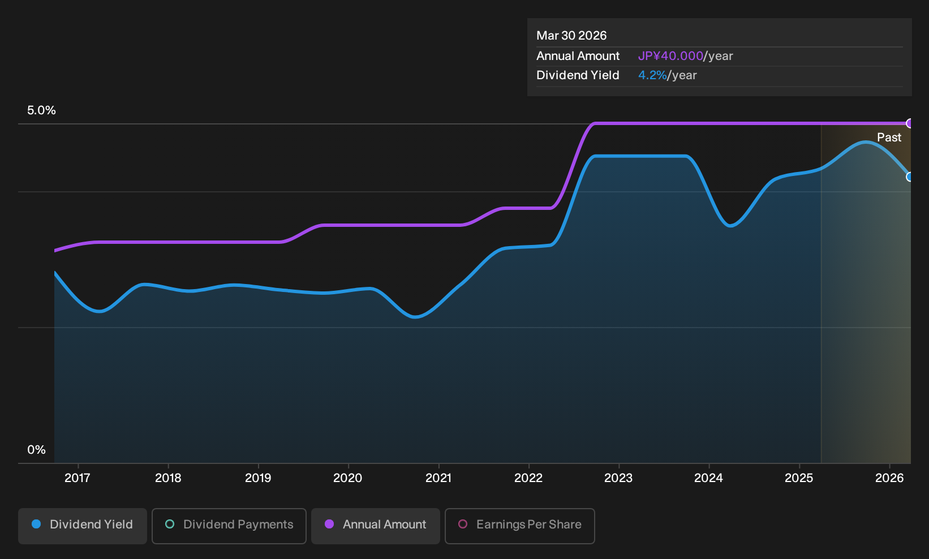
Task: Click the blue Dividend Yield legend dot
Action: coord(36,524)
